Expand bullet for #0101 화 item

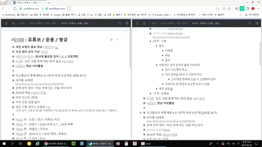(x=13, y=119)
